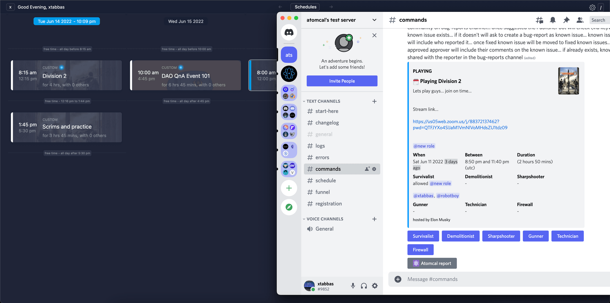This screenshot has width=610, height=303.
Task: Open Division 2 schedule card
Action: 66,75
